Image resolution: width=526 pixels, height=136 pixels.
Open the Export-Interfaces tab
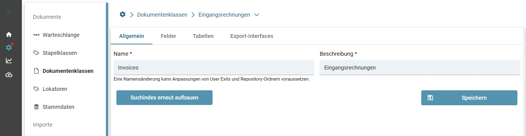tap(252, 36)
